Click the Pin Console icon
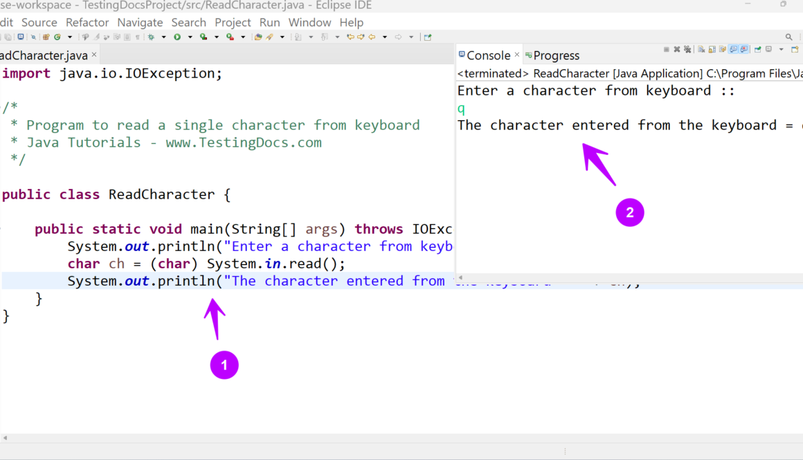803x460 pixels. pos(758,50)
